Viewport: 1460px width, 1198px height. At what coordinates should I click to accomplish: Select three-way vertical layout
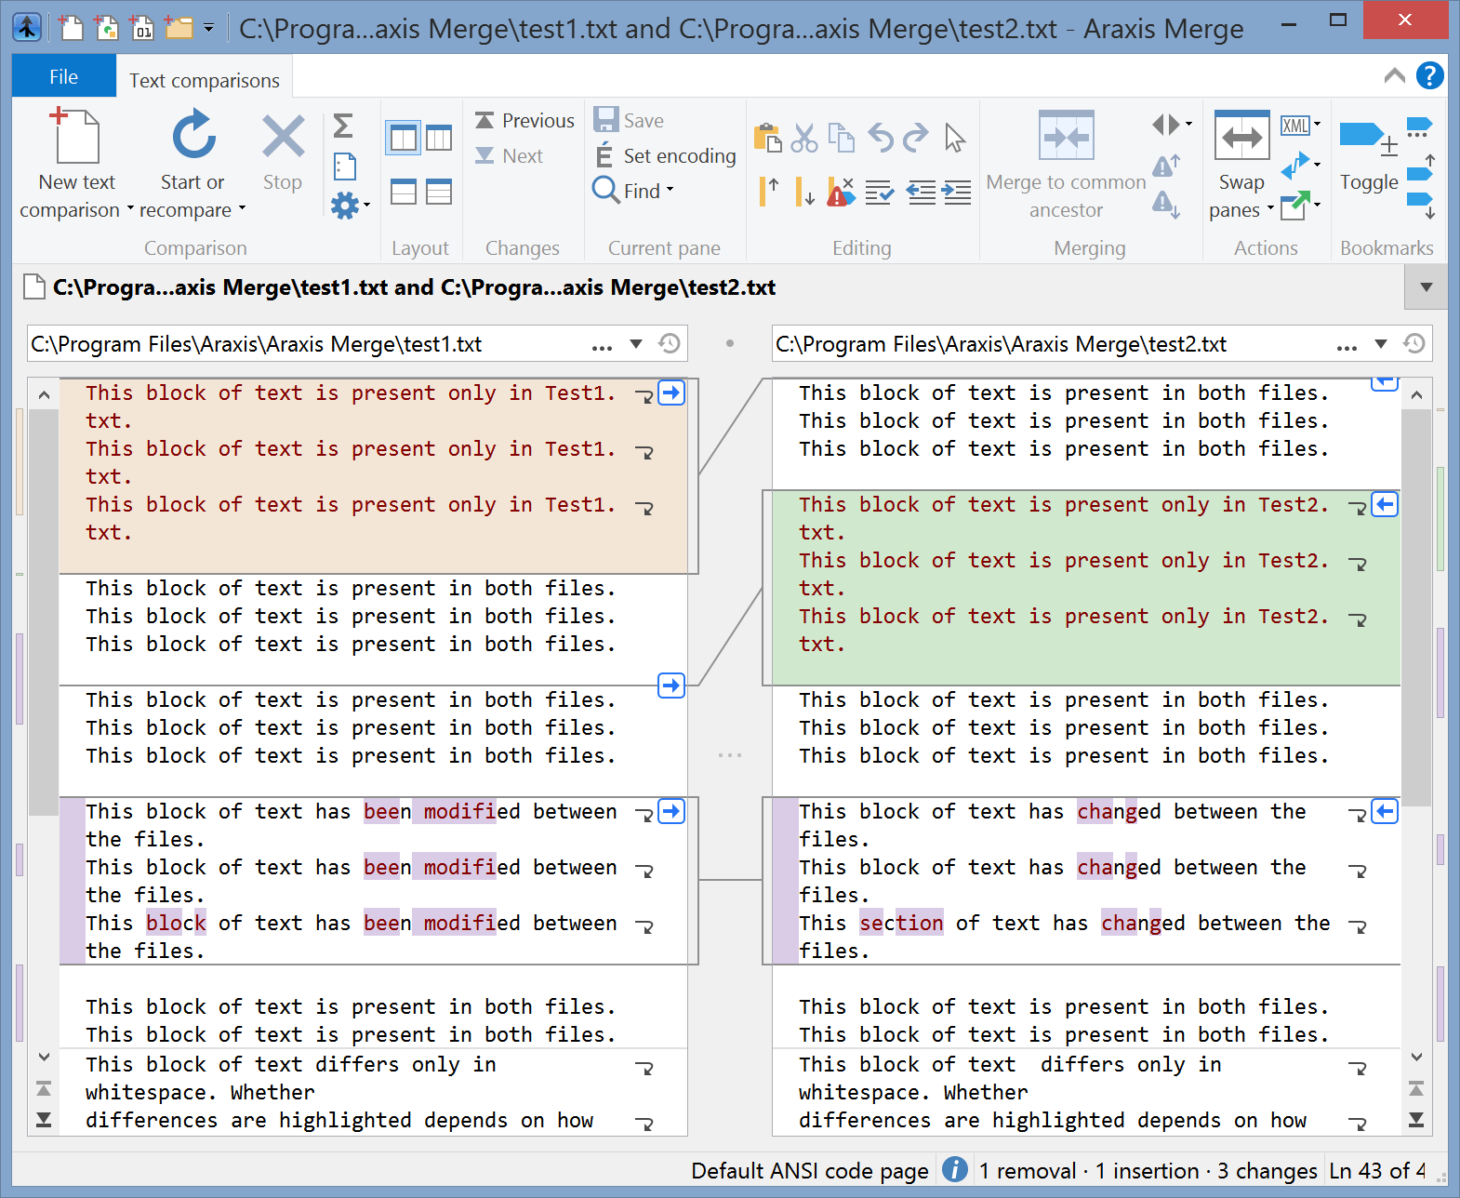pos(439,139)
